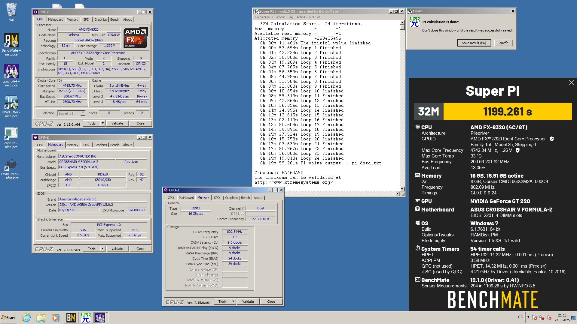Image resolution: width=577 pixels, height=324 pixels.
Task: Click Save Result (F6) button
Action: pyautogui.click(x=474, y=43)
